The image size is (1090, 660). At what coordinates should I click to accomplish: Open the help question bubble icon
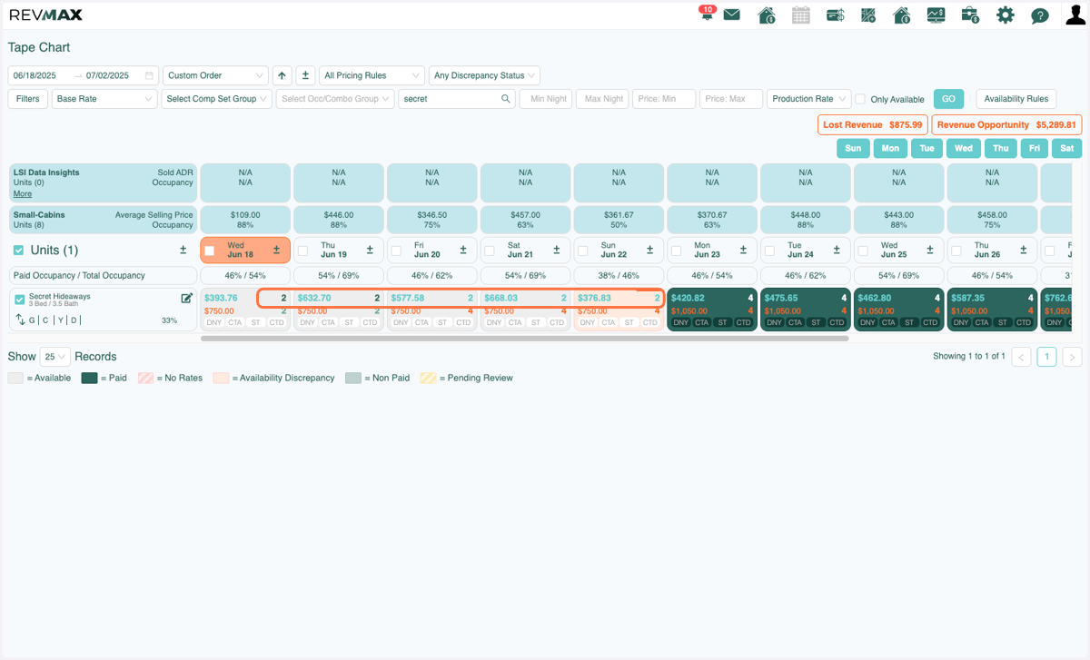(x=1040, y=15)
